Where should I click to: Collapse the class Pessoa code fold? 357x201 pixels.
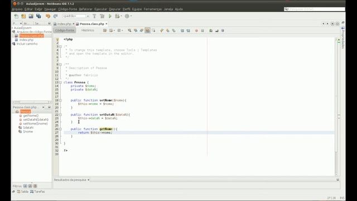coord(60,82)
